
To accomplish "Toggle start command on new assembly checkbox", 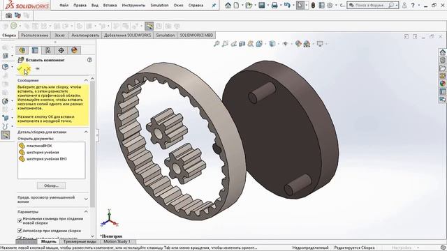I will (x=20, y=220).
